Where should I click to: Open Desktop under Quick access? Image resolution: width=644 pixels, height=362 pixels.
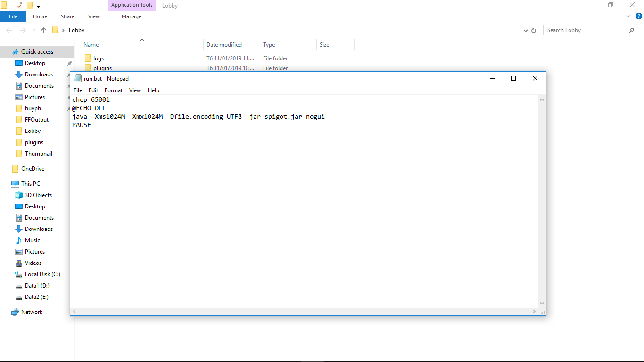coord(35,63)
